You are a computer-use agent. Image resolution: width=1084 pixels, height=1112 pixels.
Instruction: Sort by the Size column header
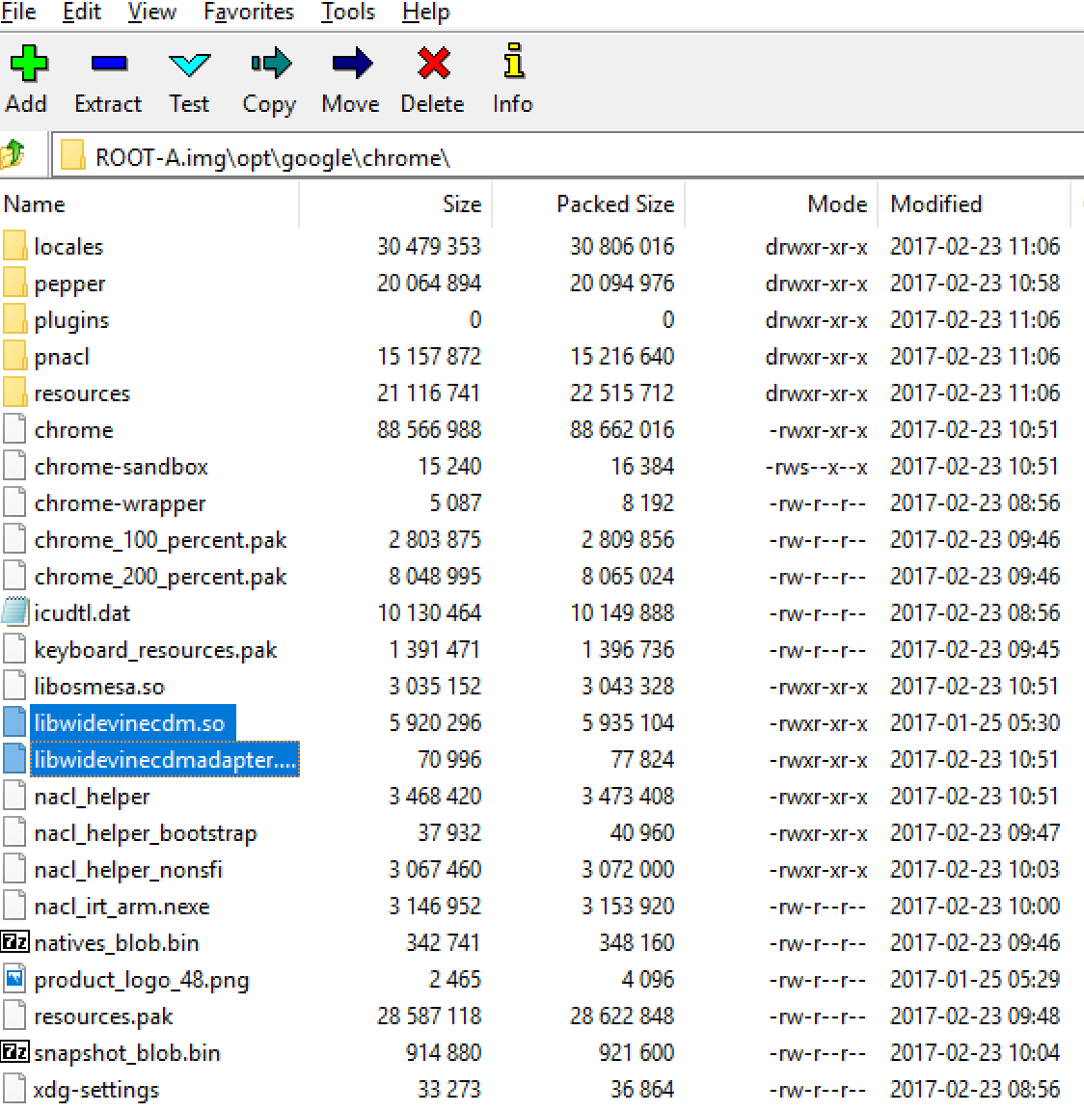pos(395,204)
